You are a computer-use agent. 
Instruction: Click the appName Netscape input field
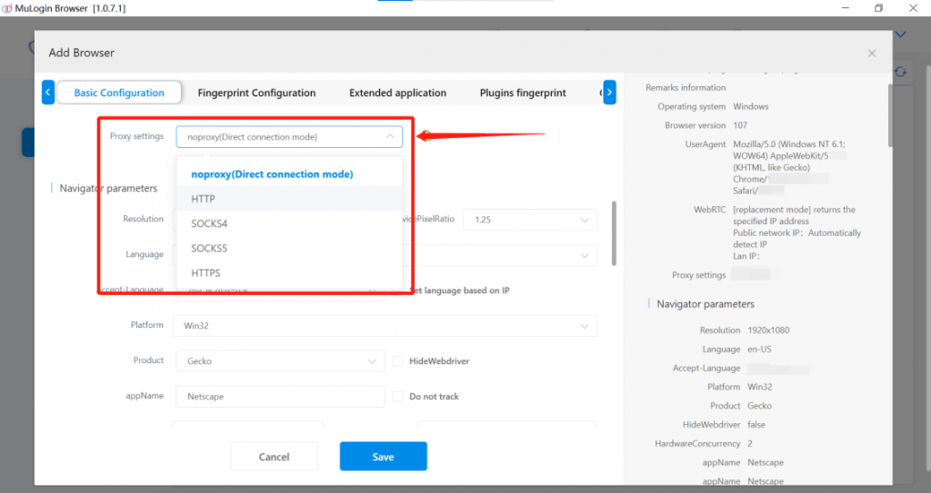(280, 397)
